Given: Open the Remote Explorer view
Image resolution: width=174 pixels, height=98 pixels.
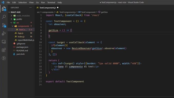Looking at the screenshot, I should pos(4,42).
